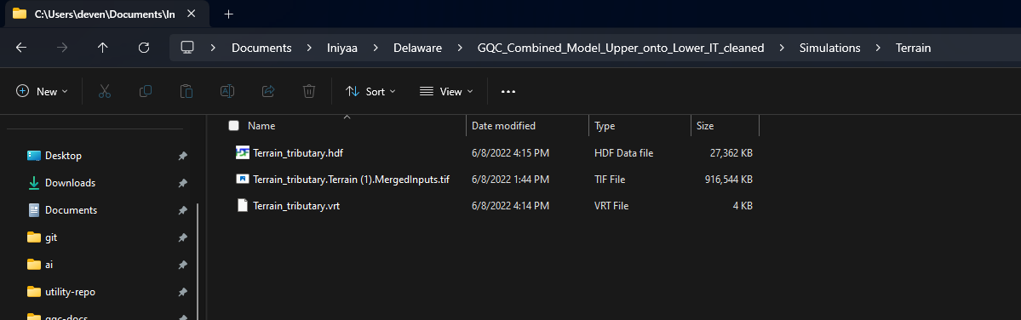Click the HDF Data file type cell
1021x320 pixels.
click(x=624, y=153)
